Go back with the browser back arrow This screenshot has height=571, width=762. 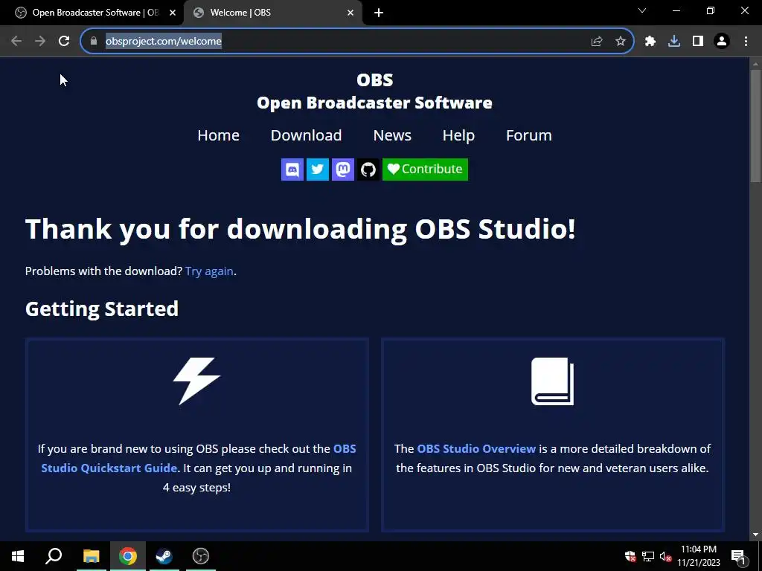tap(16, 42)
